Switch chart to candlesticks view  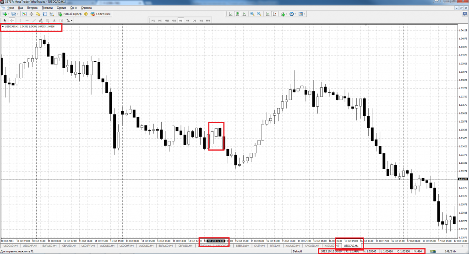237,14
